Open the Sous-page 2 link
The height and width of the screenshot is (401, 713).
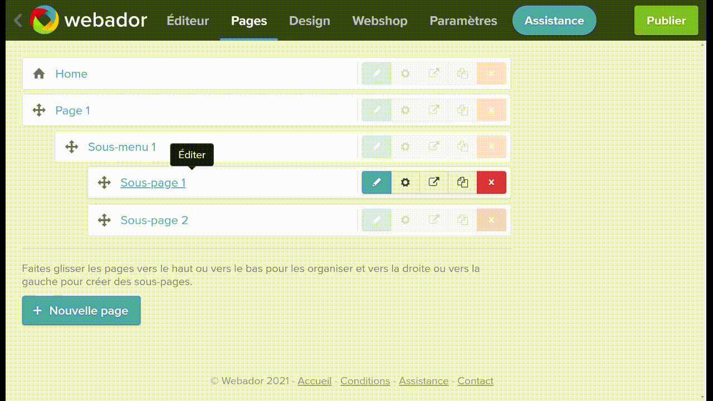click(154, 220)
